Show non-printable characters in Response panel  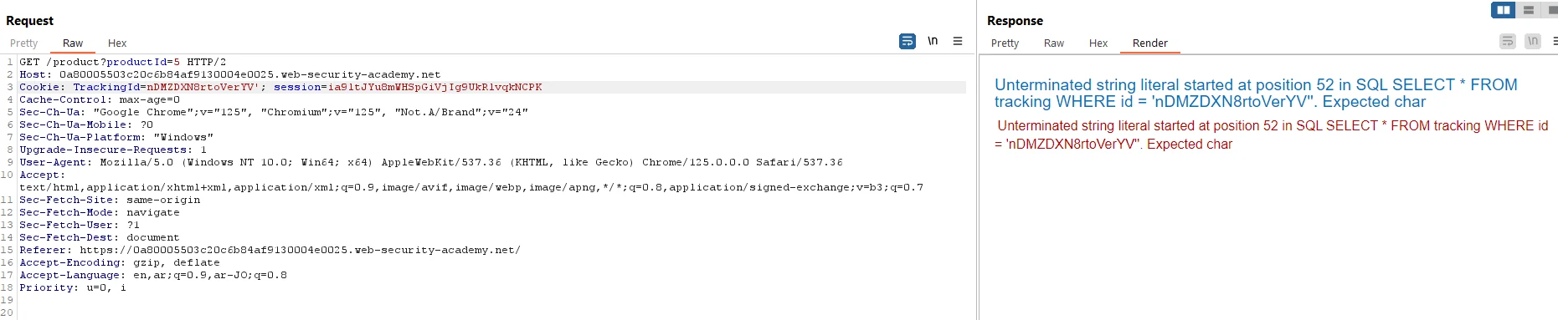(x=1533, y=41)
